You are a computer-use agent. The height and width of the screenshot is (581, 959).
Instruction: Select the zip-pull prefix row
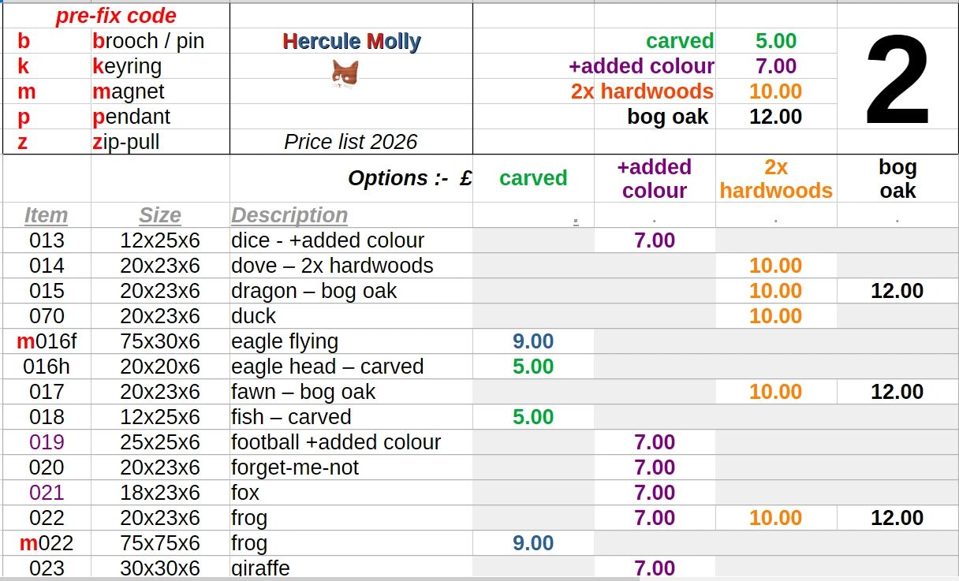116,142
